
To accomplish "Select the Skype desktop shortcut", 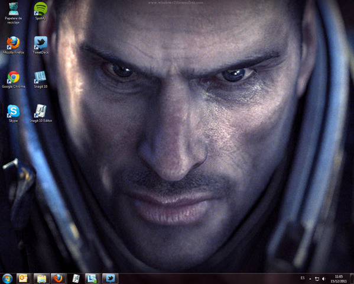I will pos(14,114).
